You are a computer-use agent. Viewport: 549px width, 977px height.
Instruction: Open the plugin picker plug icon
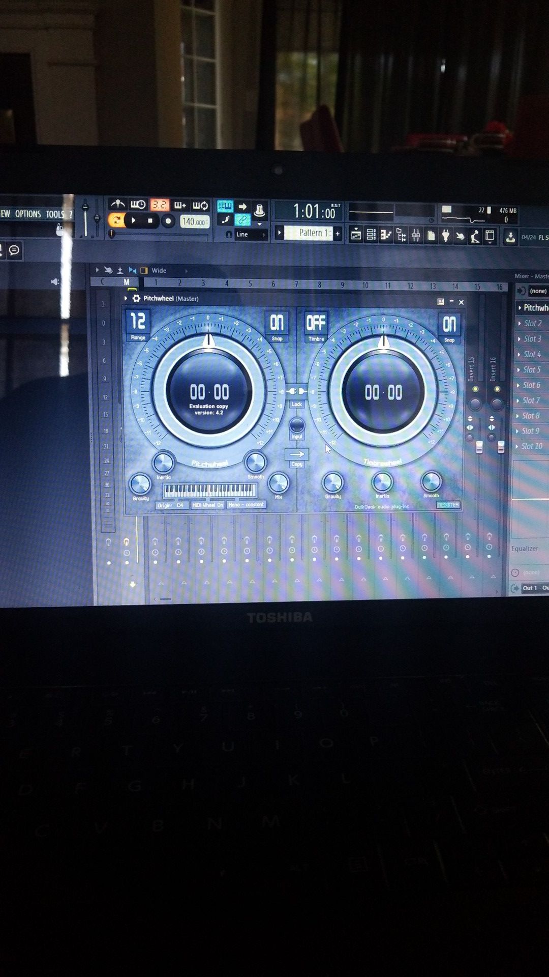(446, 236)
